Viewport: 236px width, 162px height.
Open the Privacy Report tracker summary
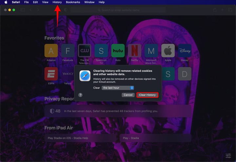118,111
